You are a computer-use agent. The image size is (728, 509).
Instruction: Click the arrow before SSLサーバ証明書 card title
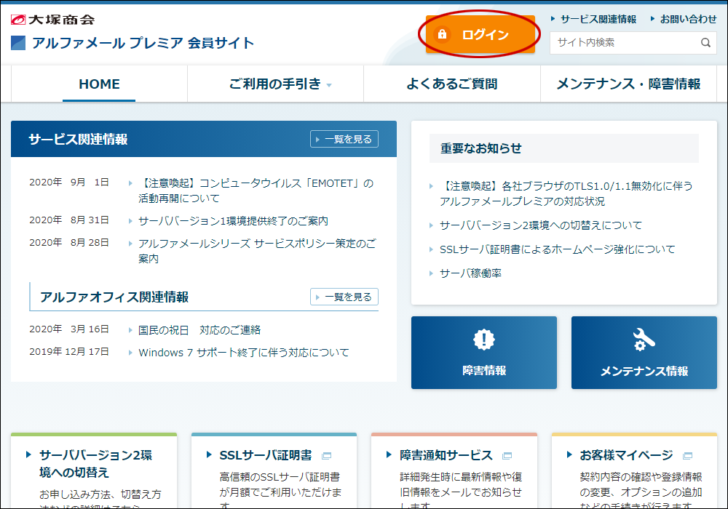pyautogui.click(x=209, y=454)
